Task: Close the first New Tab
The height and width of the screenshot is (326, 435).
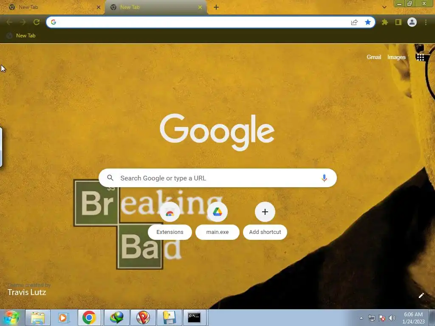Action: coord(99,8)
